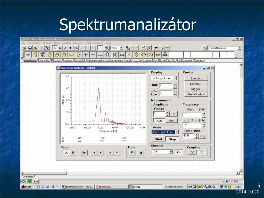
Task: Click the Exit icon in status bar
Action: point(36,181)
